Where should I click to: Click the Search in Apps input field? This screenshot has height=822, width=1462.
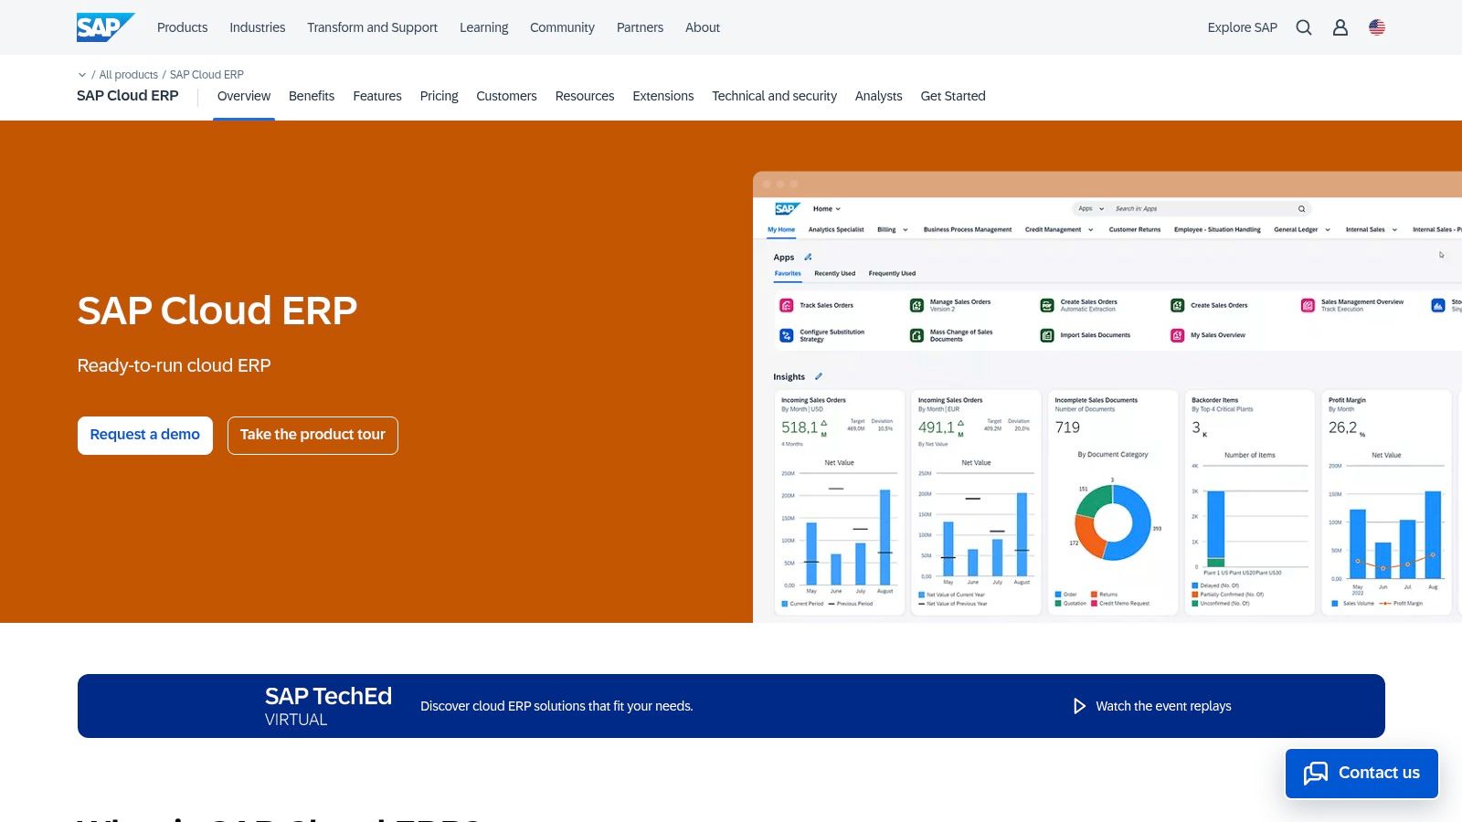click(x=1138, y=208)
